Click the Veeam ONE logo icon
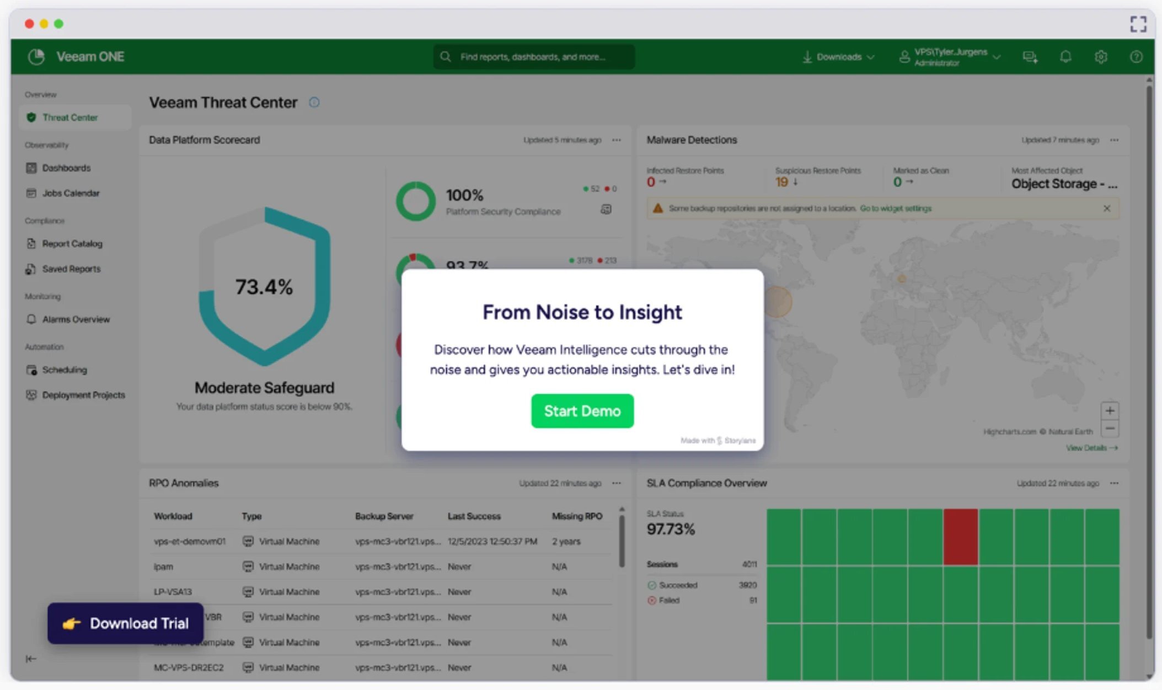The width and height of the screenshot is (1162, 690). pos(36,57)
